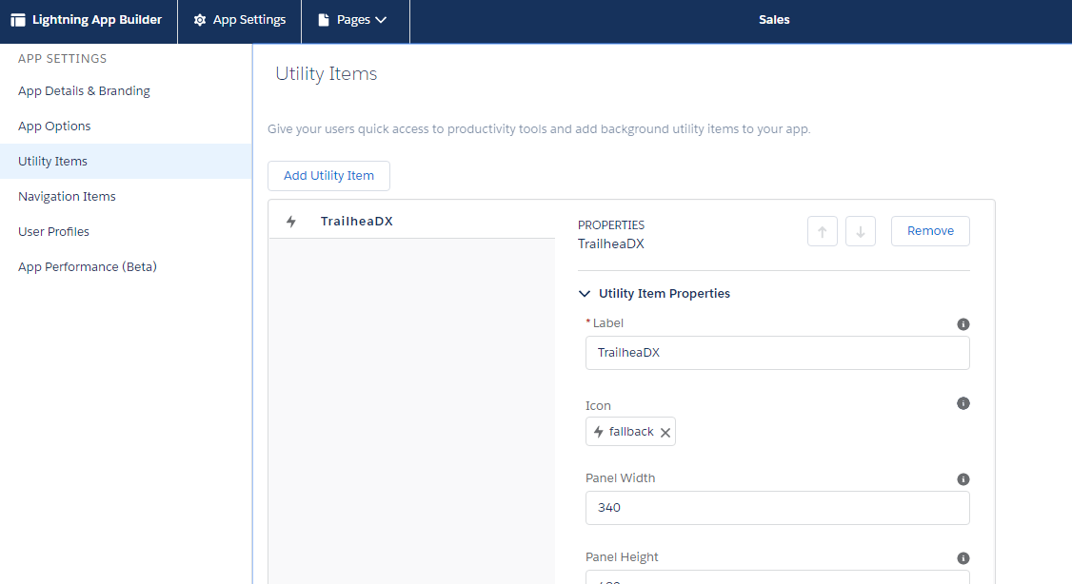Click the Panel Width info icon
1072x584 pixels.
963,479
